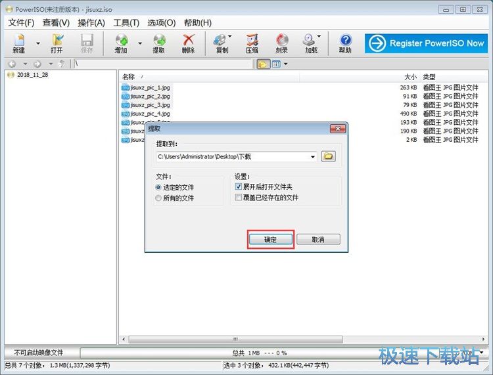Select file jisuxz_pic_2.jpg
493x375 pixels.
pos(151,97)
